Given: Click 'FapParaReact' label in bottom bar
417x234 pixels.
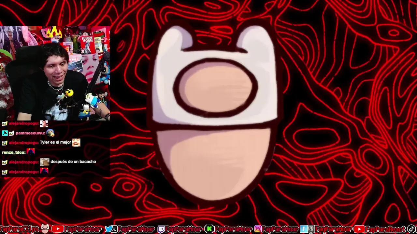Looking at the screenshot, I should (385, 229).
